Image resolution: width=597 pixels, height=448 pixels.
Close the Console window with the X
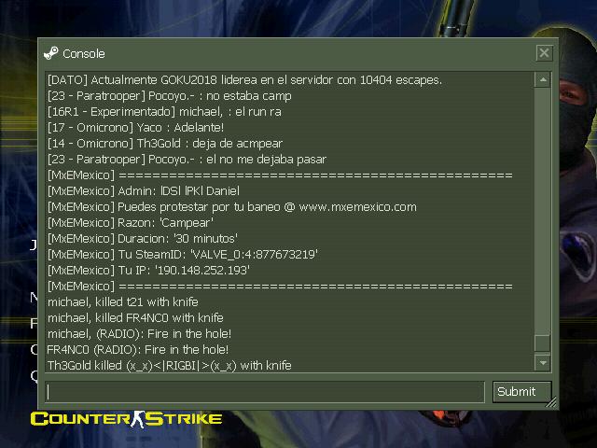point(544,53)
